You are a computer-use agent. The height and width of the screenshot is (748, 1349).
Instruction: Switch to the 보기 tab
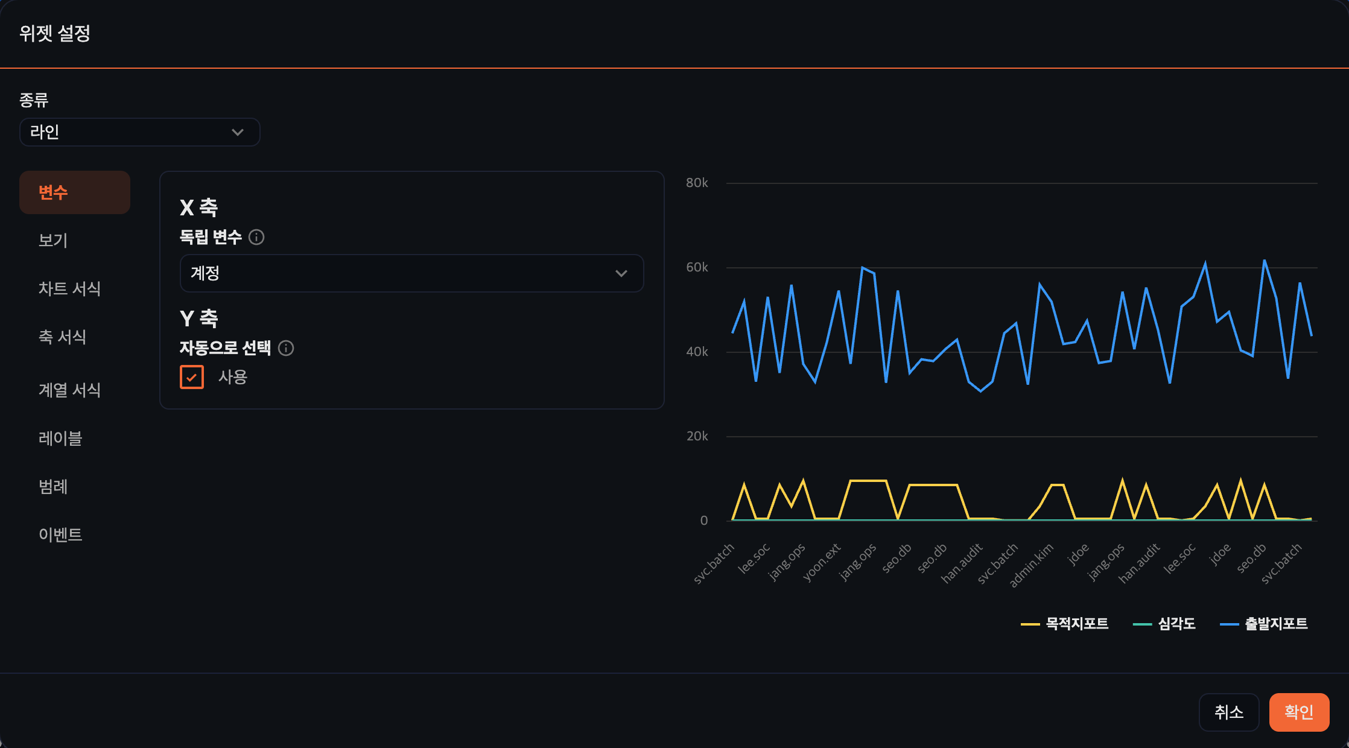[53, 241]
